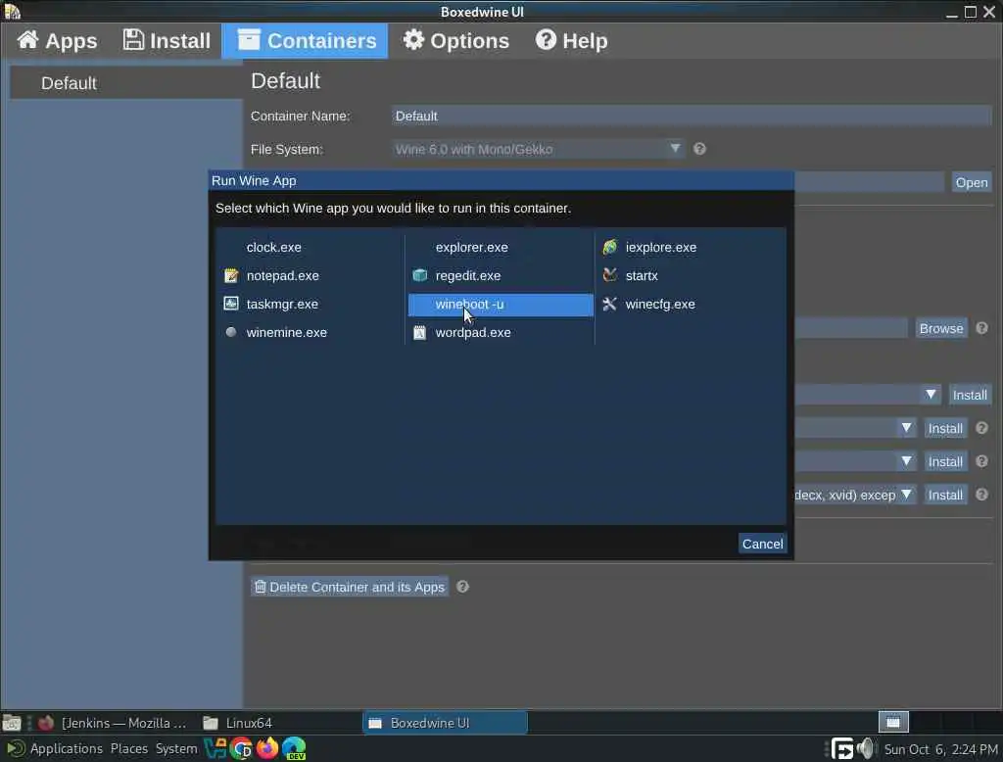Click Install beside the decx, xvid dropdown
Image resolution: width=1003 pixels, height=762 pixels.
pos(945,495)
